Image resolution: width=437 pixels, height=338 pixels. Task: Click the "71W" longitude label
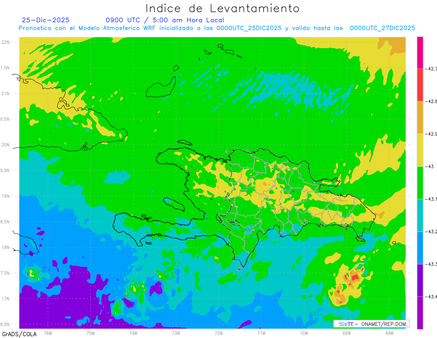pyautogui.click(x=261, y=333)
